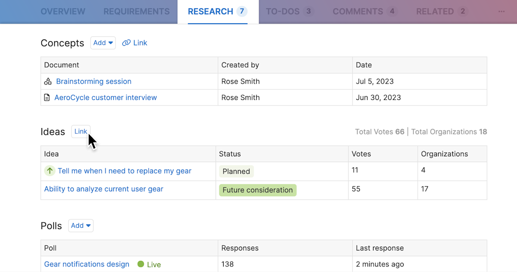Click the green Live status dot on Gear notifications design
Screen dimensions: 517x272
click(x=142, y=264)
